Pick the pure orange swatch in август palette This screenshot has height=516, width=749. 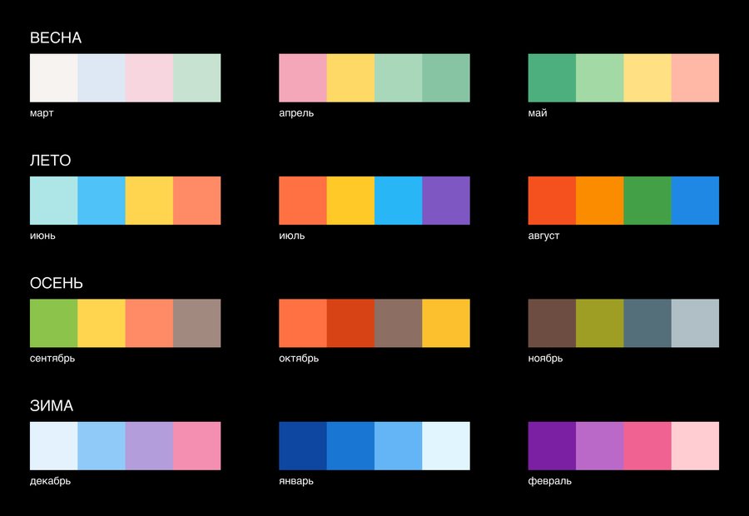pos(600,201)
